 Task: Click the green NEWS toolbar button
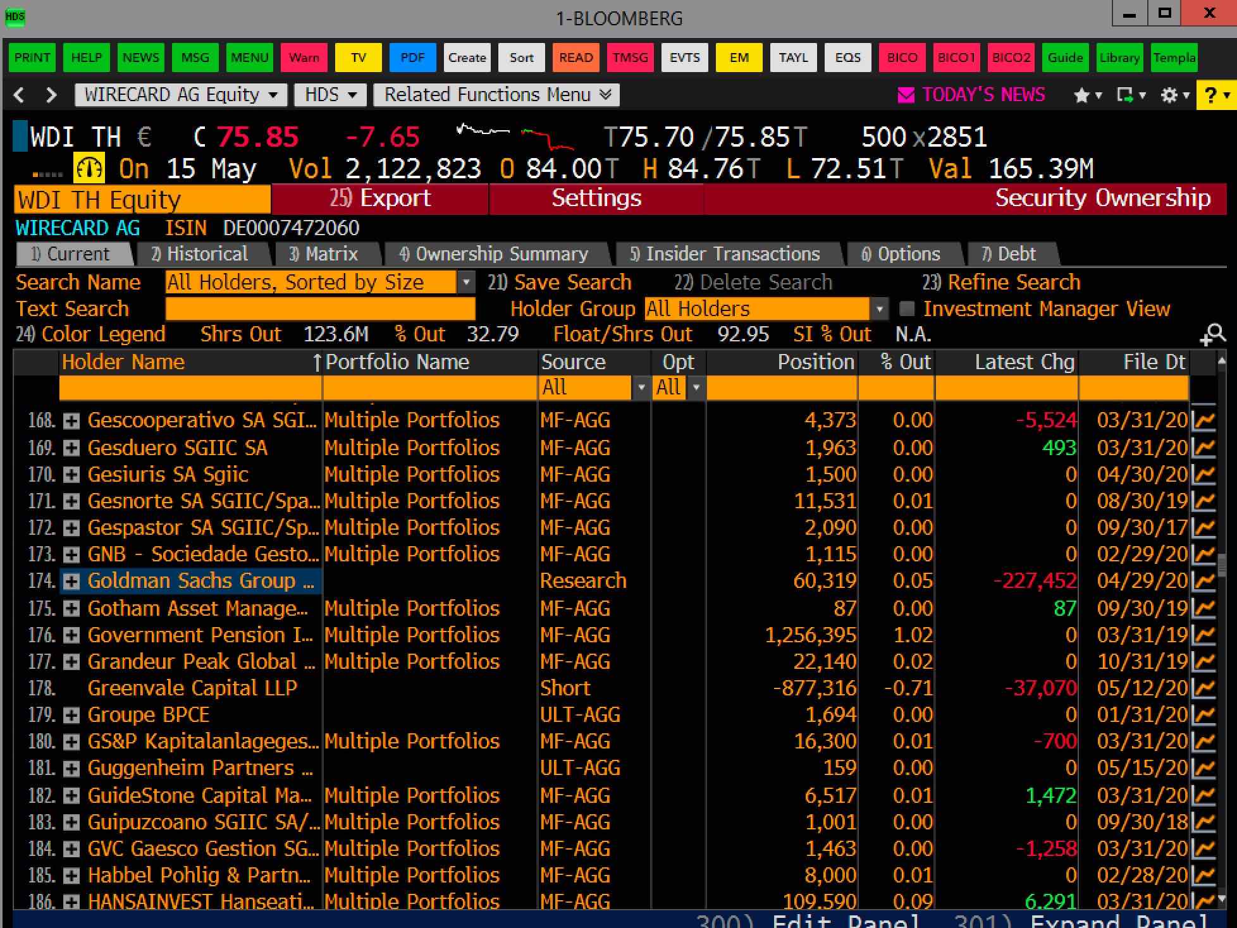click(x=140, y=58)
